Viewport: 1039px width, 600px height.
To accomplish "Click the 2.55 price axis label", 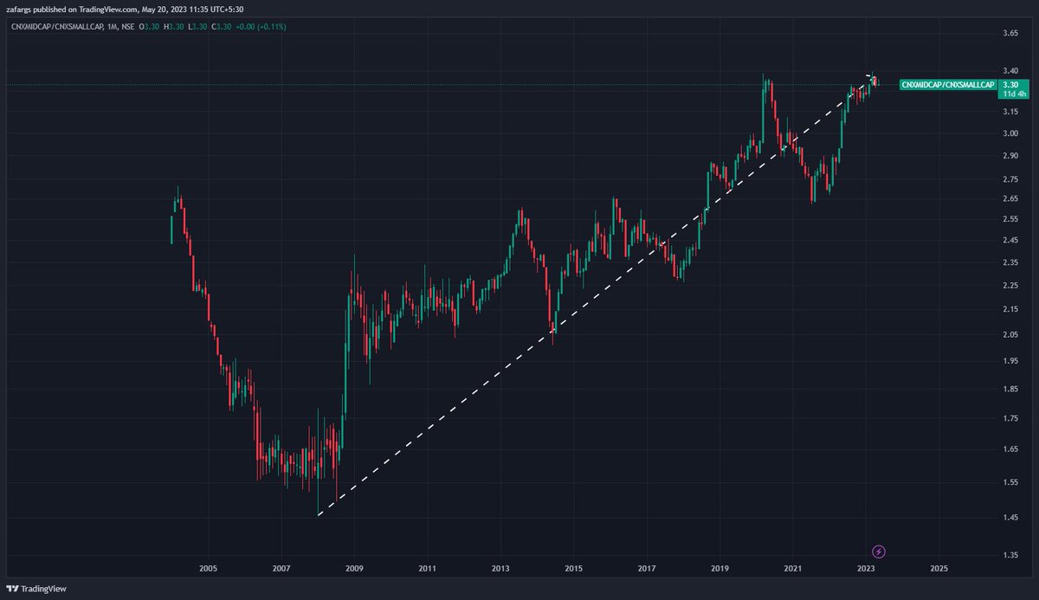I will tap(1010, 218).
